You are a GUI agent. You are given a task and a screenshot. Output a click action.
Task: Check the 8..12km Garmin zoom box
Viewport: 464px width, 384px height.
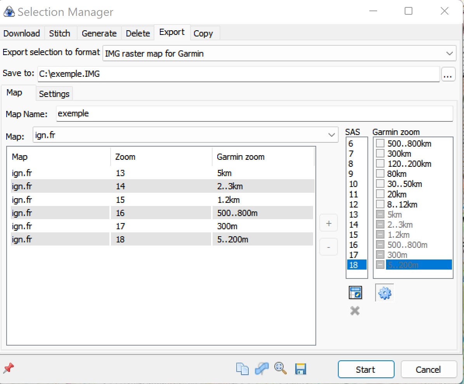click(380, 204)
